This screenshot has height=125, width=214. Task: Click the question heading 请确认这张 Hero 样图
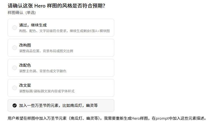coord(56,6)
